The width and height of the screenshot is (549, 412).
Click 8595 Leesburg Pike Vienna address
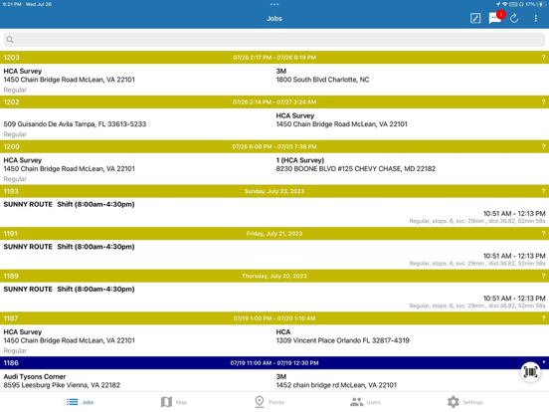click(62, 385)
